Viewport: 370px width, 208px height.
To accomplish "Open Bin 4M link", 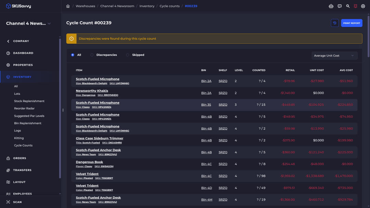I will point(207,199).
